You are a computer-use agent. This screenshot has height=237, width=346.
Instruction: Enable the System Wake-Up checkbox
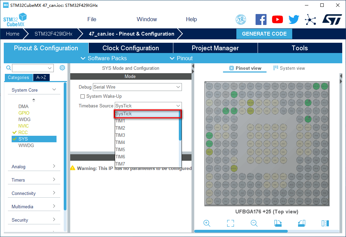coord(82,96)
